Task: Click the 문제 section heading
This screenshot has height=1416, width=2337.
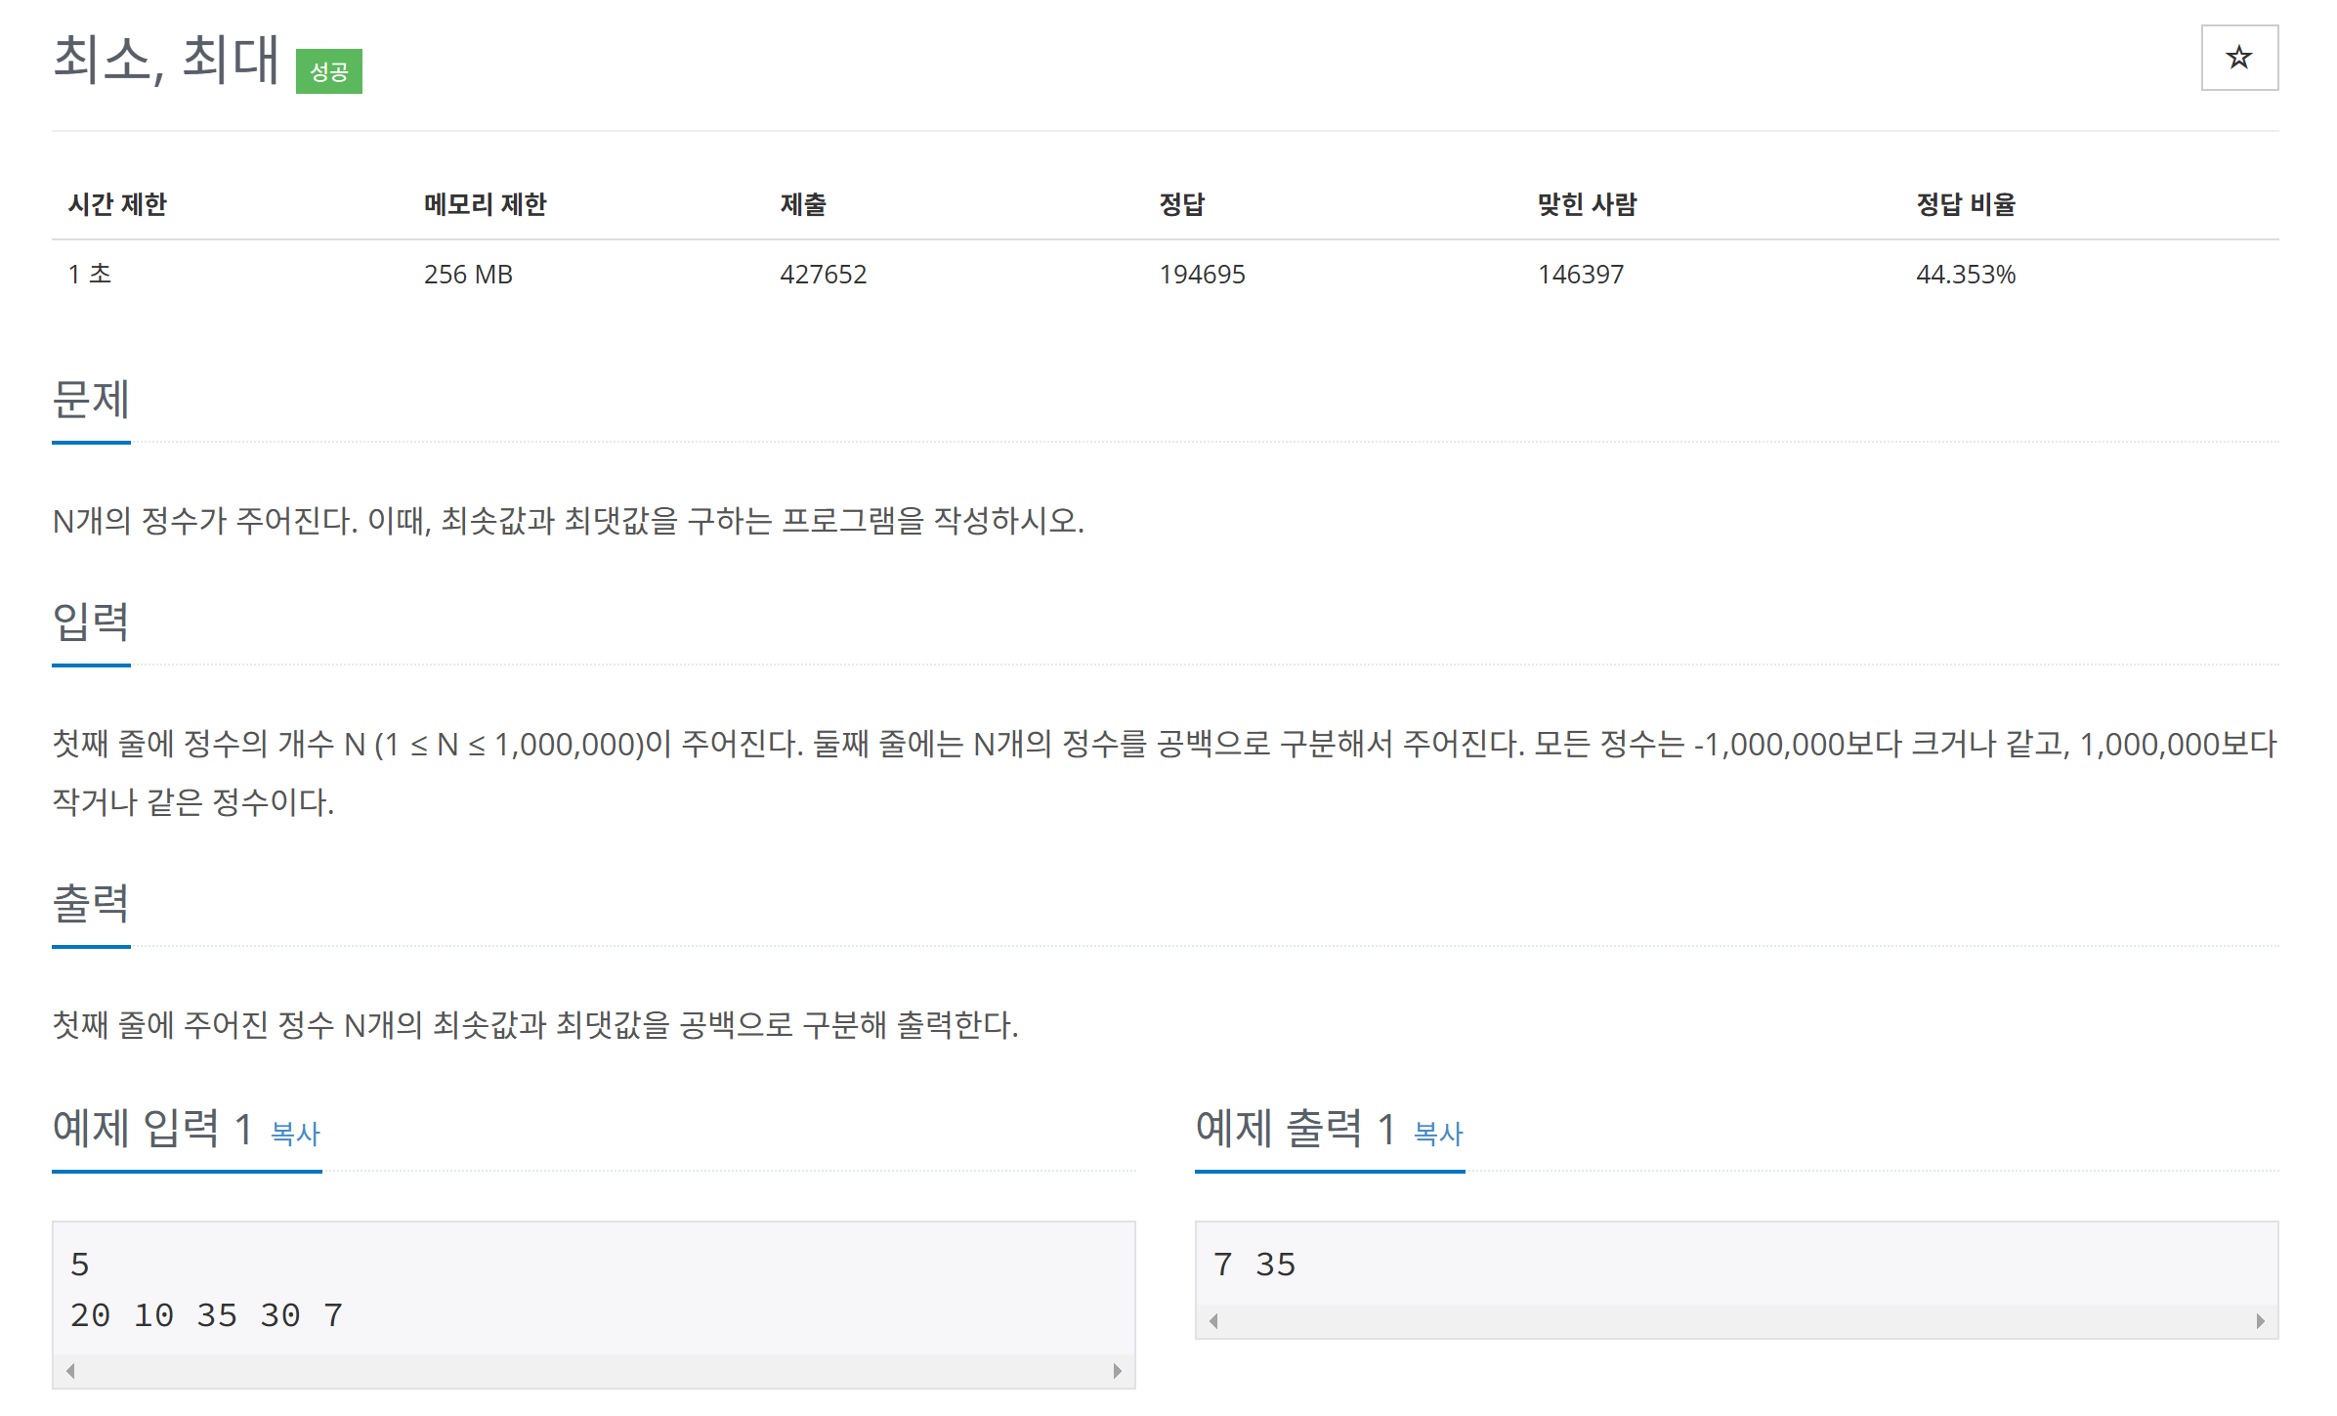Action: click(x=91, y=399)
